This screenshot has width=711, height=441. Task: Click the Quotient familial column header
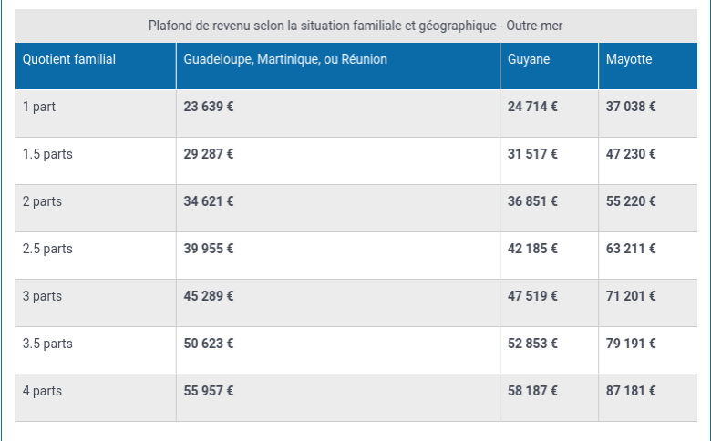[x=96, y=67]
